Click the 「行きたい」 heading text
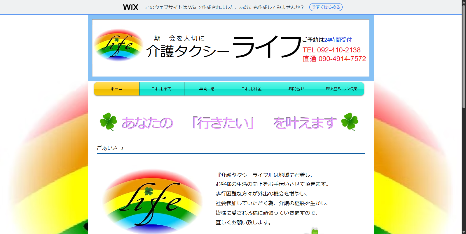The height and width of the screenshot is (234, 466). 223,123
